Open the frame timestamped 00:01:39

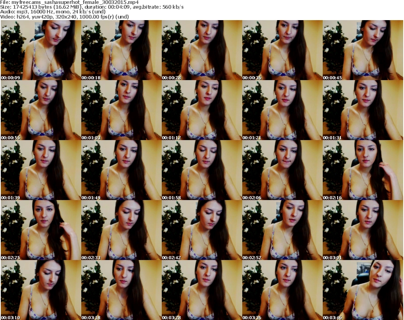click(41, 170)
